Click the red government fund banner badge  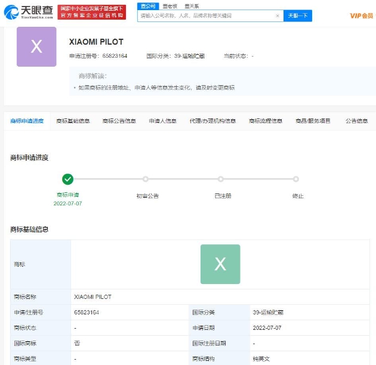tap(92, 12)
